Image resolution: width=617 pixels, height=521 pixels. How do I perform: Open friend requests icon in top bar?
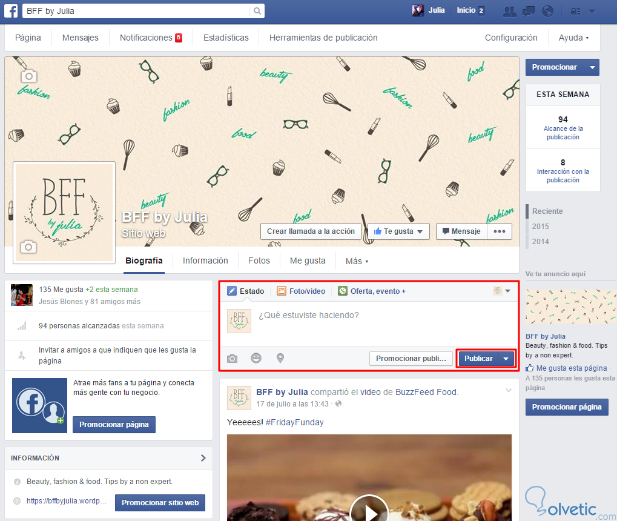(x=510, y=11)
